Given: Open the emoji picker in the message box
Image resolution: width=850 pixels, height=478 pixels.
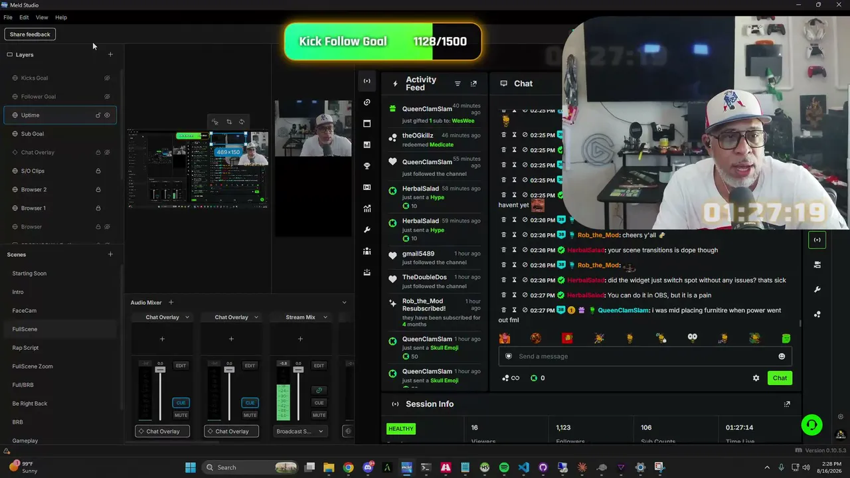Looking at the screenshot, I should point(782,357).
